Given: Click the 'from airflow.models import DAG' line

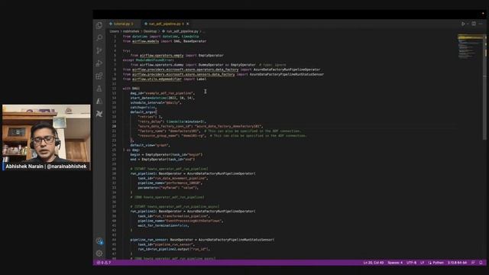Looking at the screenshot, I should tap(164, 41).
